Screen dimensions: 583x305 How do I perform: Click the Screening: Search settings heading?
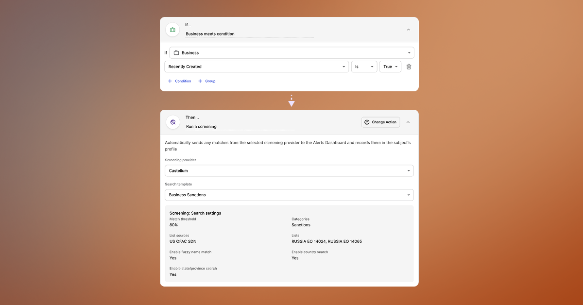tap(195, 213)
